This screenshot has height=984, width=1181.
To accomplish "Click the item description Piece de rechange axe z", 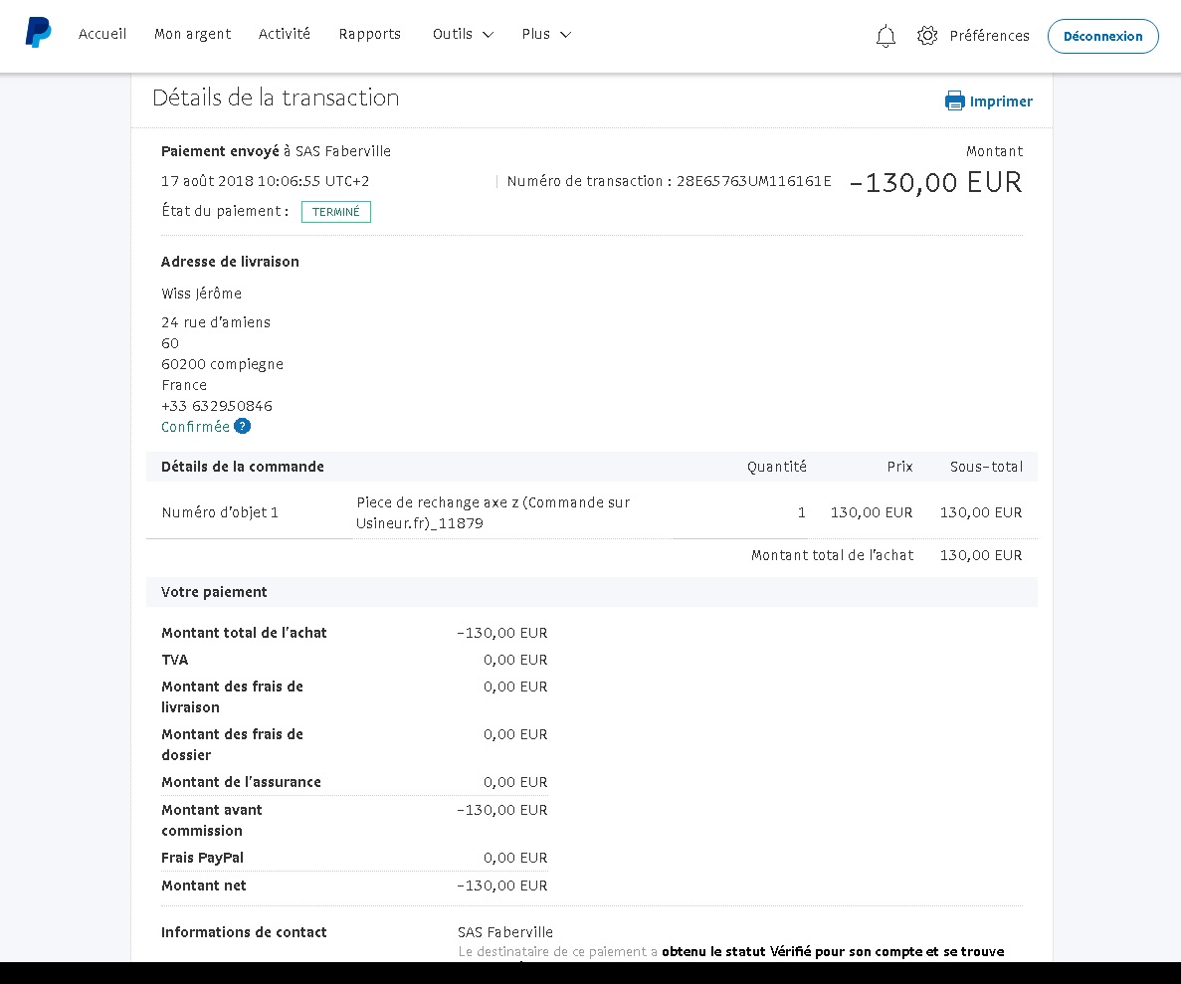I will click(x=492, y=512).
